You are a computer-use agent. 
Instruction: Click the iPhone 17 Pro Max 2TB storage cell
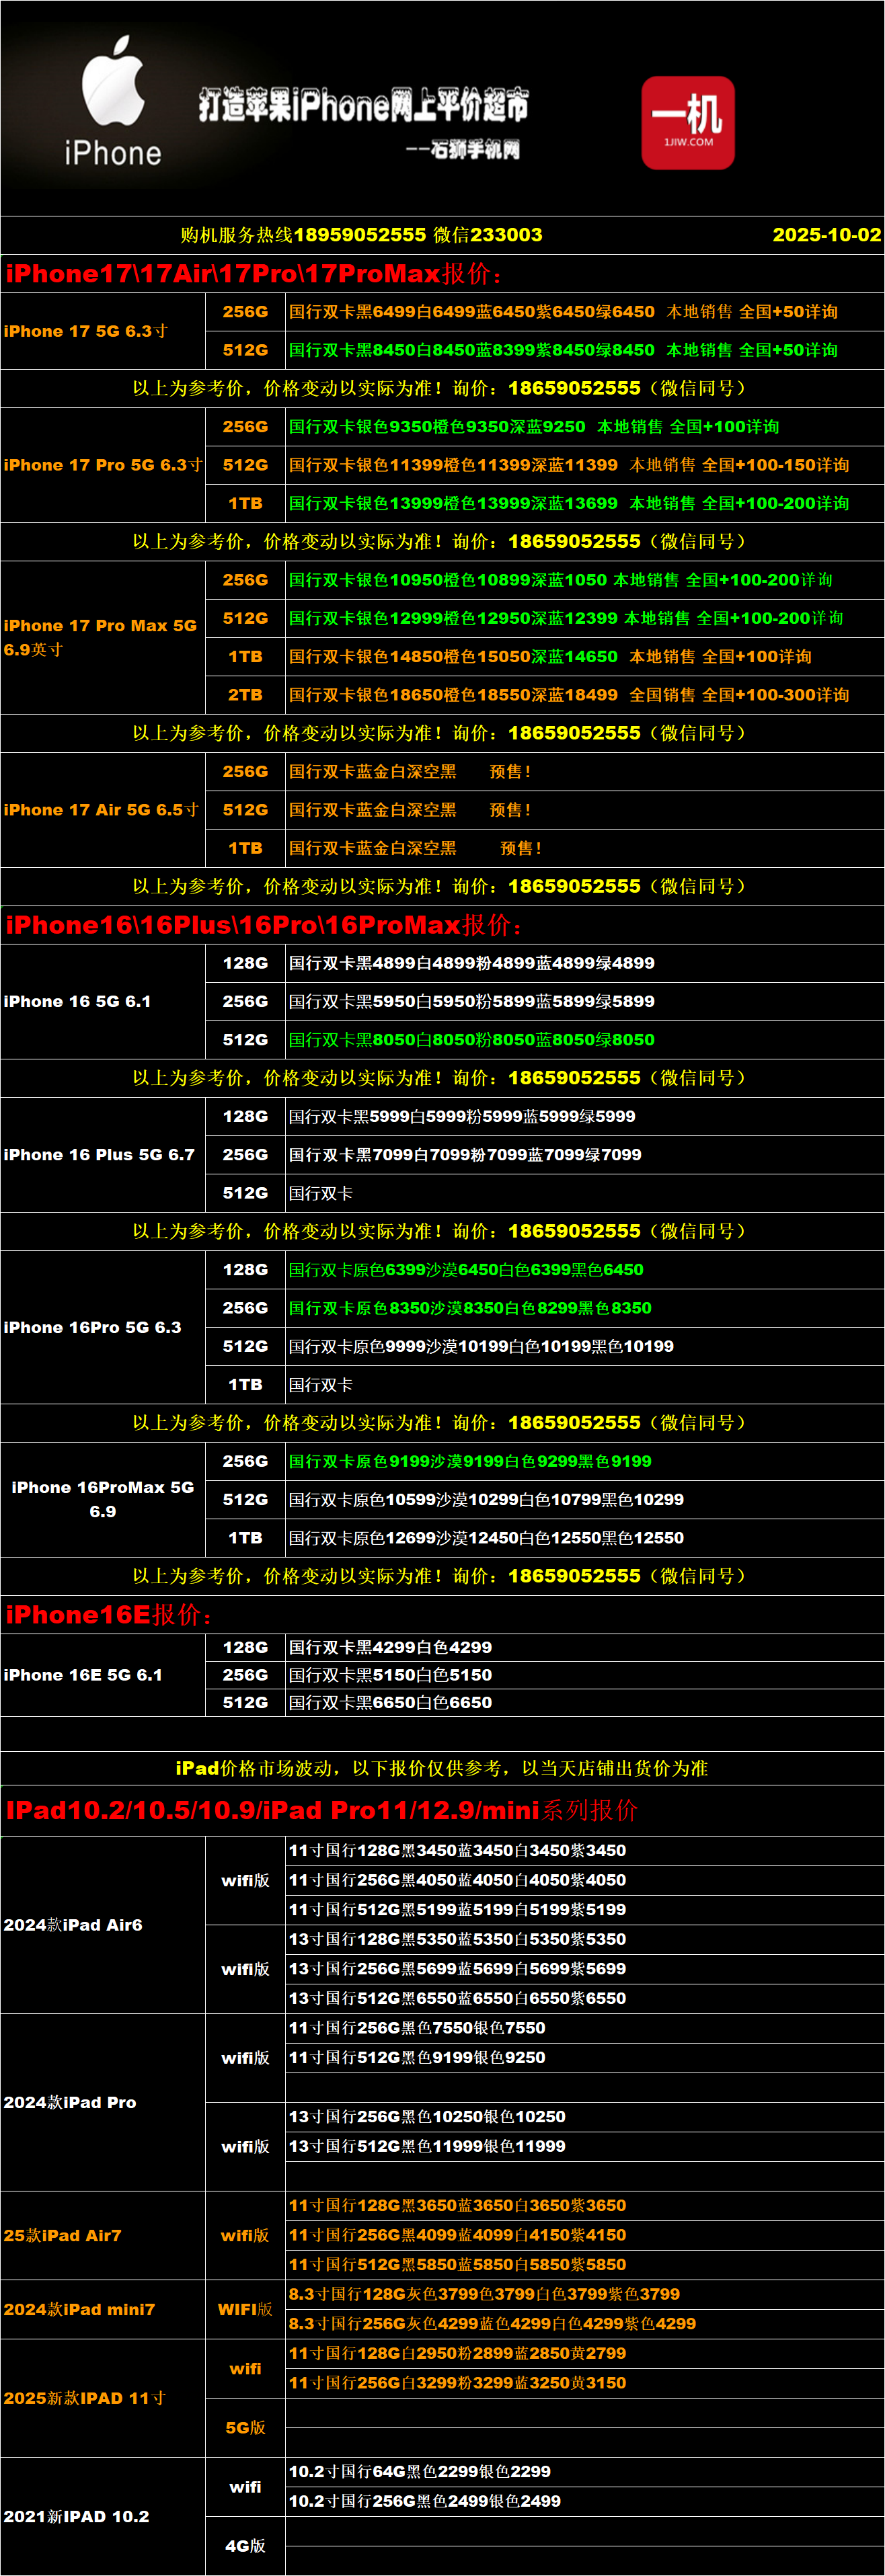coord(245,695)
